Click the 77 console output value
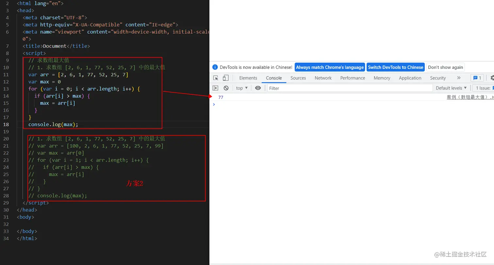This screenshot has height=265, width=494. [x=221, y=97]
